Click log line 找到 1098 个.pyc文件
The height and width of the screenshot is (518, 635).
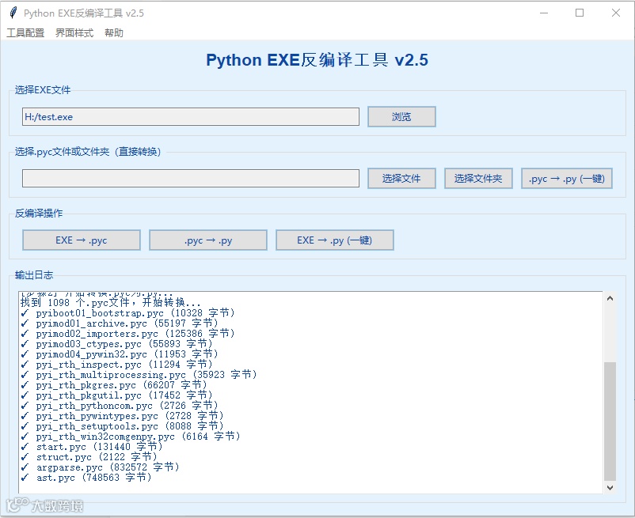point(111,303)
